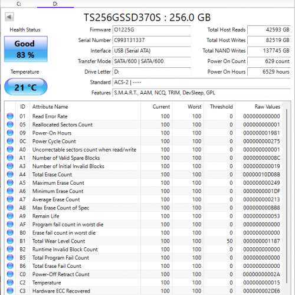295x295 pixels.
Task: Click status icon for Maximum Erase Count
Action: click(x=10, y=182)
